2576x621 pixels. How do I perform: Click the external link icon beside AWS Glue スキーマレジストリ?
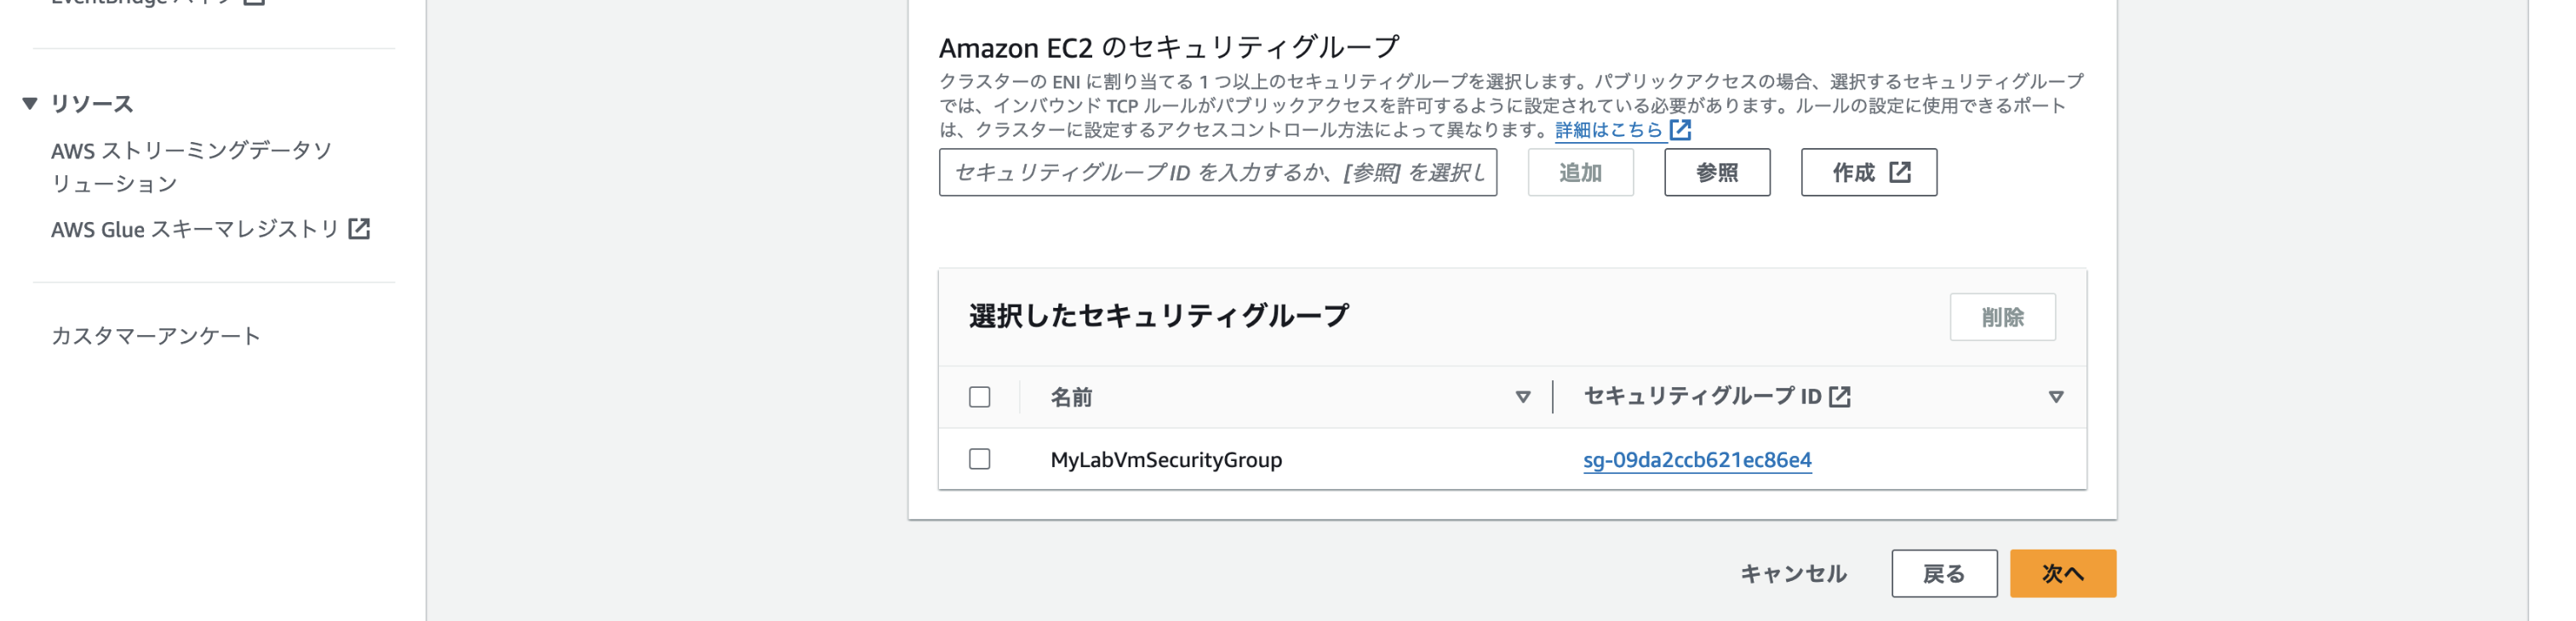point(359,229)
